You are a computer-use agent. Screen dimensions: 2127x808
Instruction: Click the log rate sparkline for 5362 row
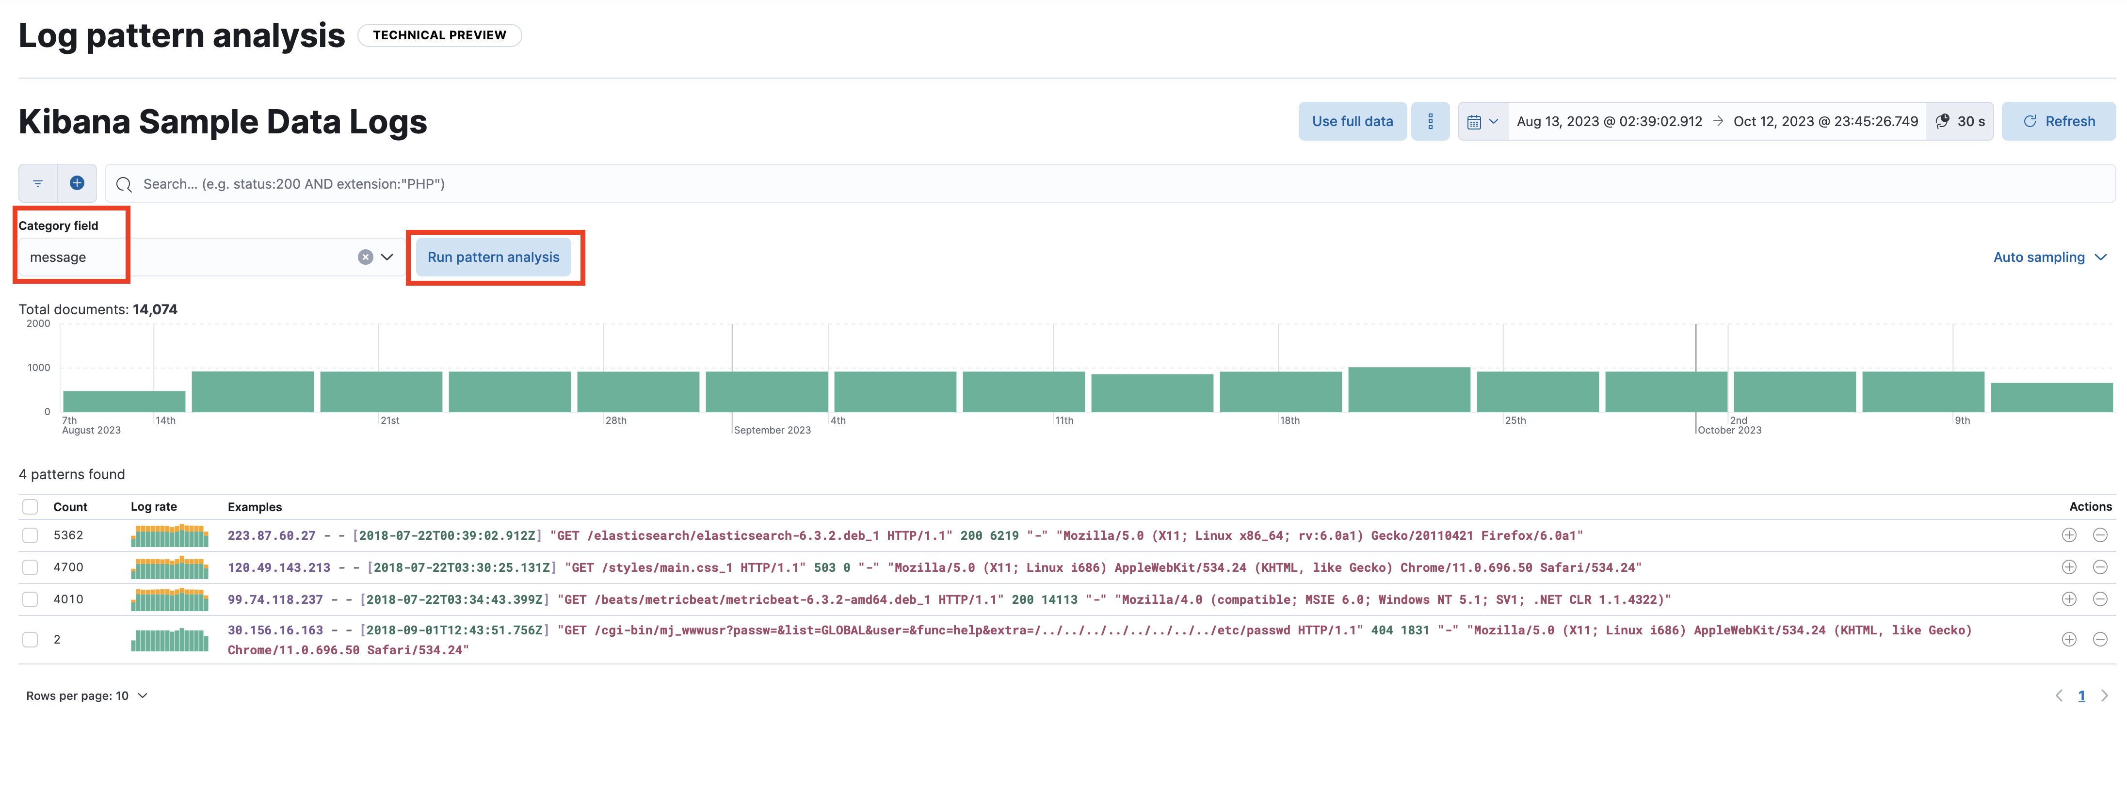(169, 535)
